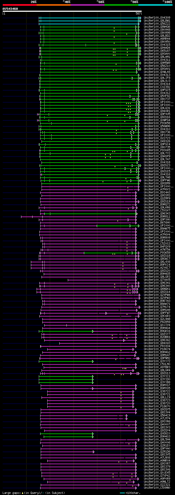Select the UniRef100_Q9SAV0 row label
This screenshot has width=175, height=495.
point(157,54)
